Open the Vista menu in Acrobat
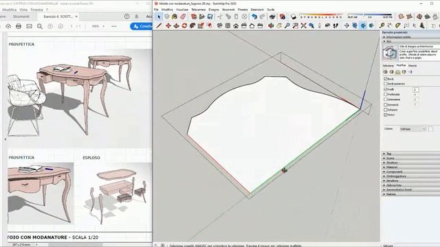 pyautogui.click(x=23, y=10)
